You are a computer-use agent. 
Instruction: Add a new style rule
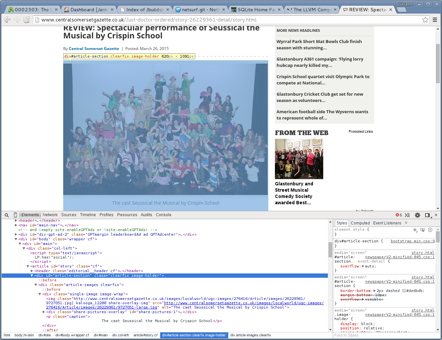click(415, 230)
